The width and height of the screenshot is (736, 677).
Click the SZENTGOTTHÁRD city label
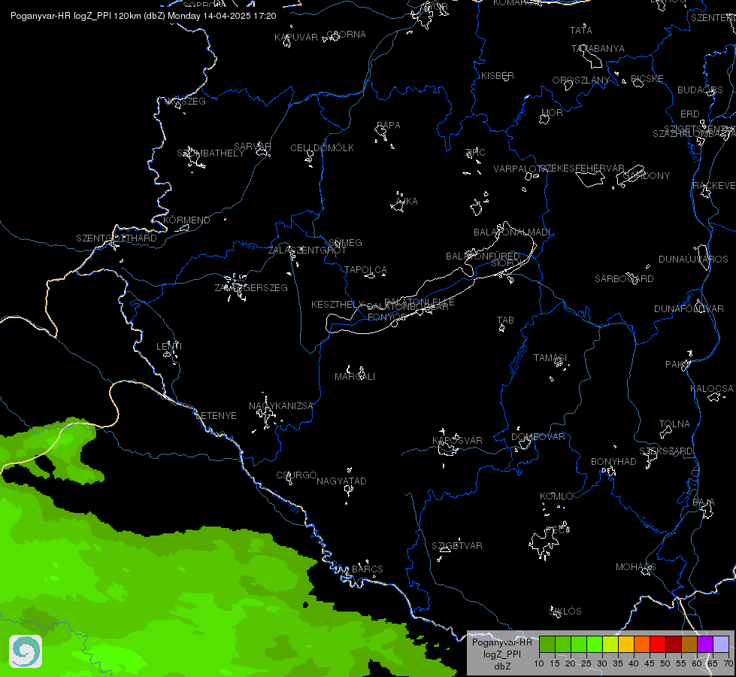tap(117, 238)
